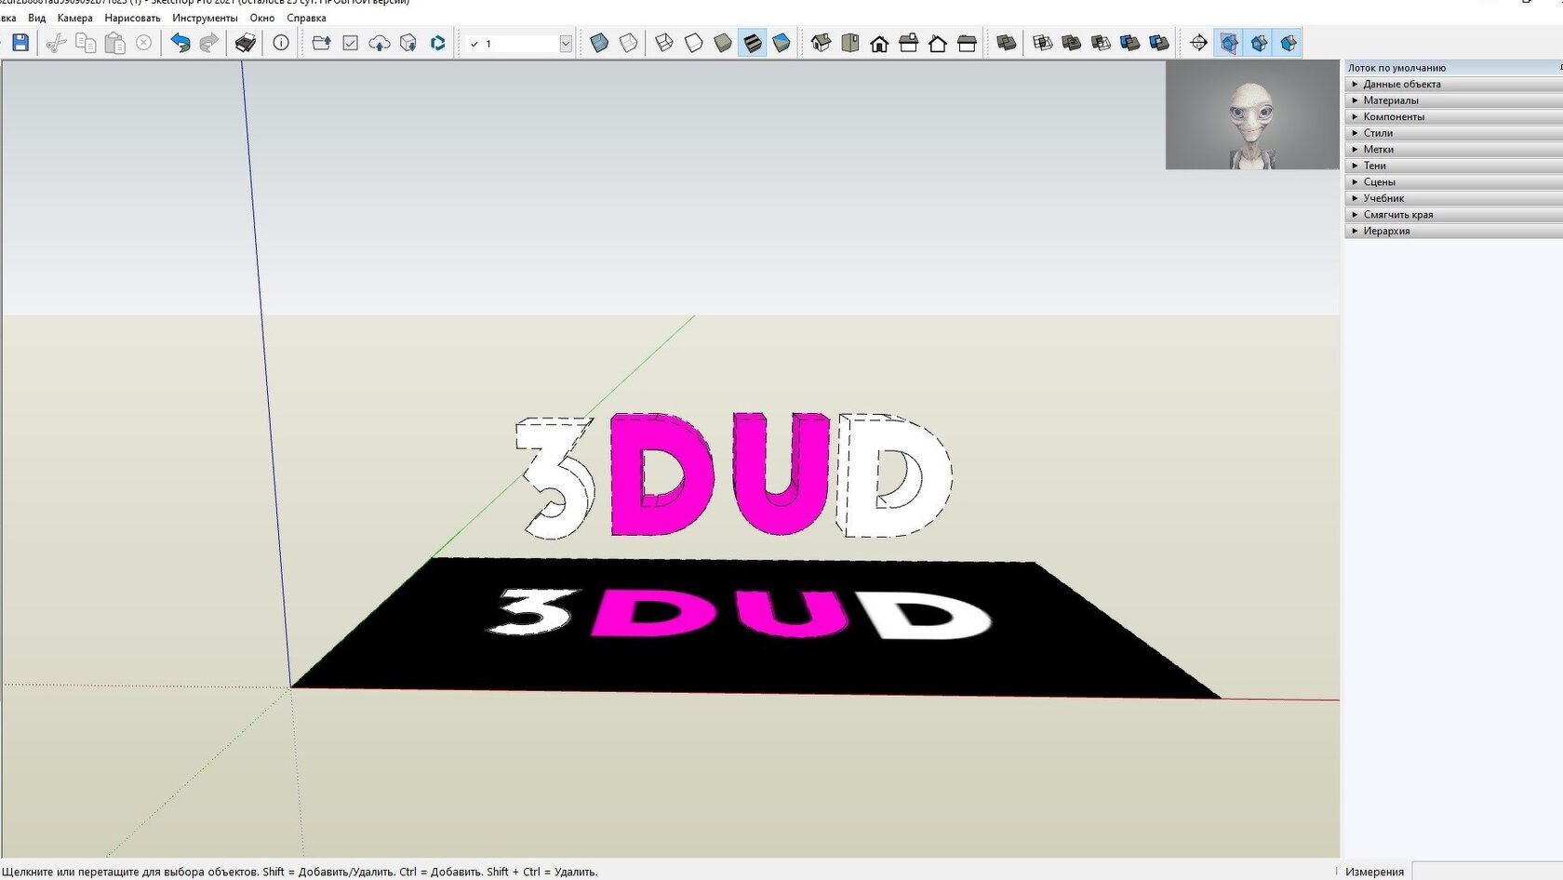Expand the Учебник panel
Image resolution: width=1563 pixels, height=880 pixels.
(x=1453, y=198)
